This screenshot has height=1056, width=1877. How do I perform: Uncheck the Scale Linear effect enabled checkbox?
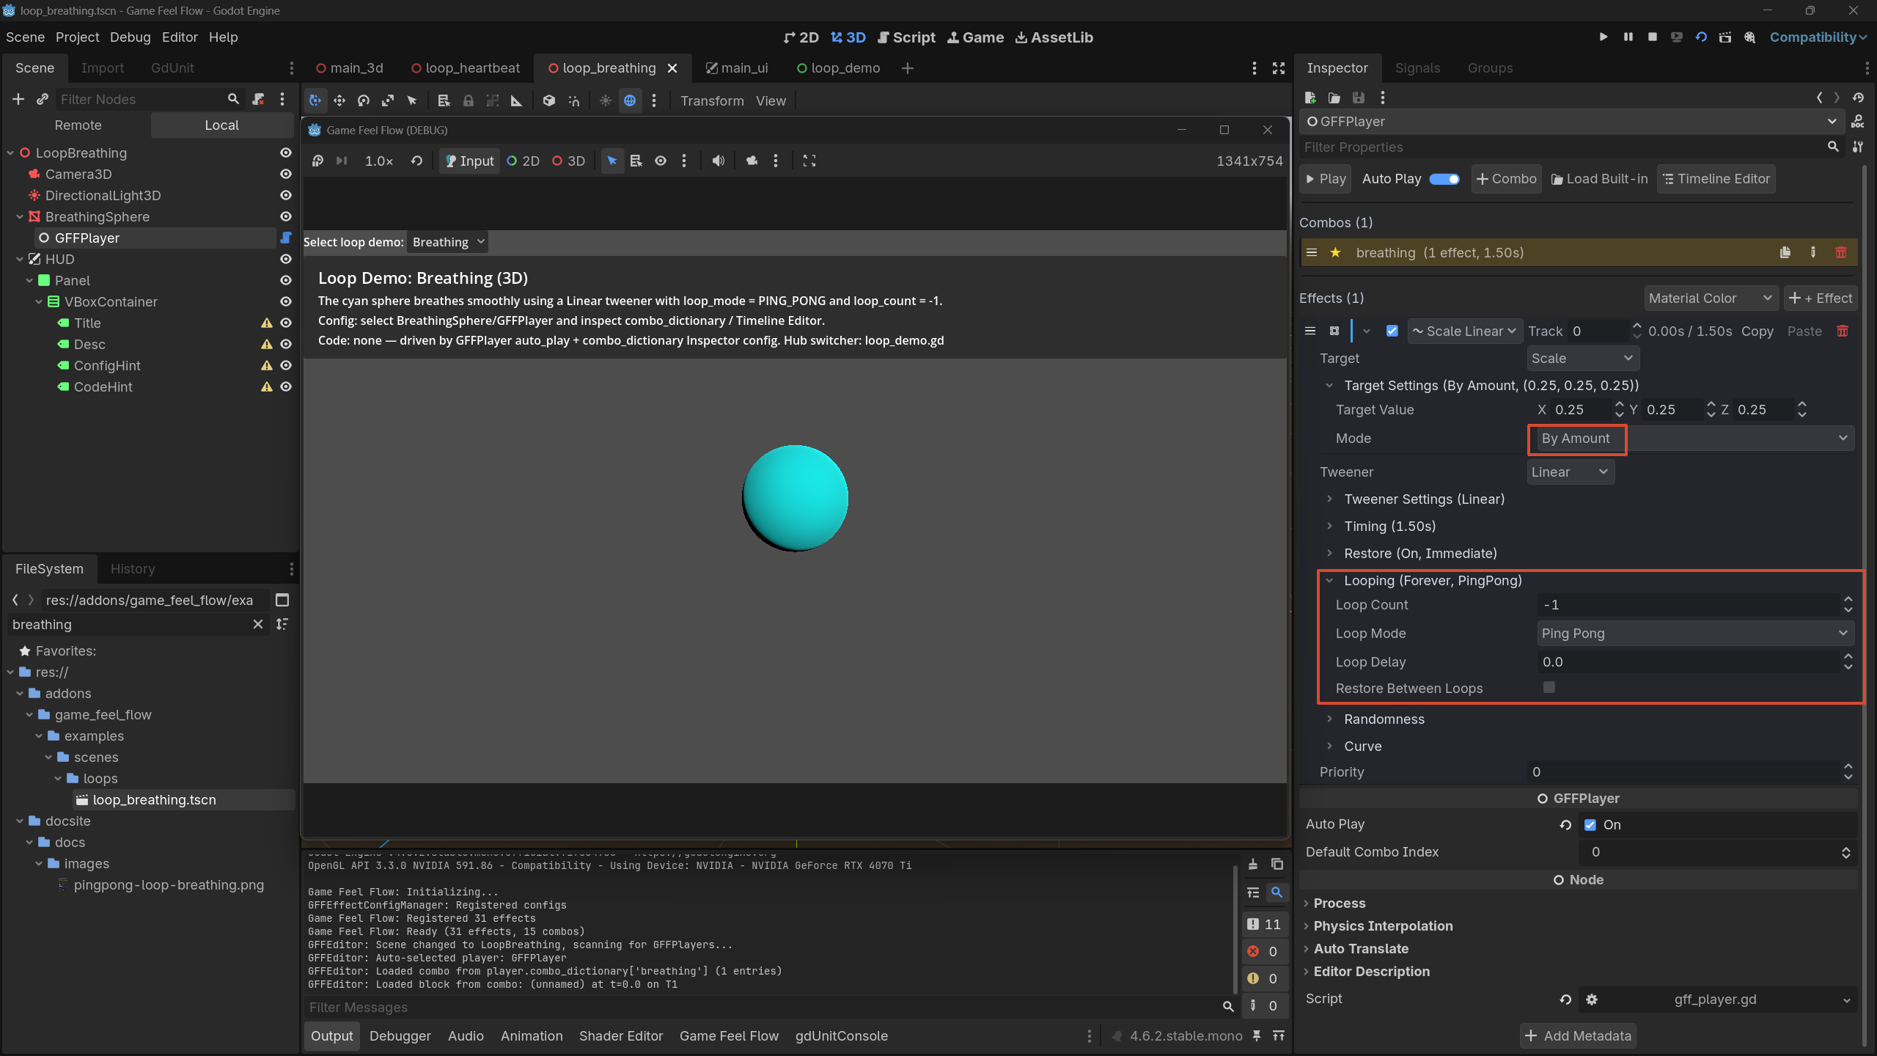click(x=1392, y=331)
